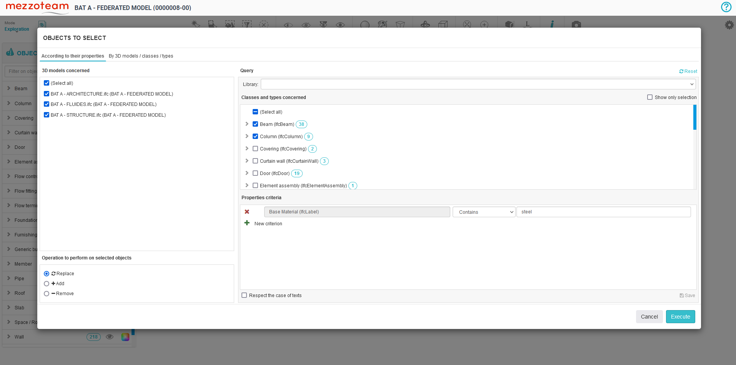Expand the Beam (IfcBeam) tree node
This screenshot has height=365, width=736.
[x=247, y=124]
